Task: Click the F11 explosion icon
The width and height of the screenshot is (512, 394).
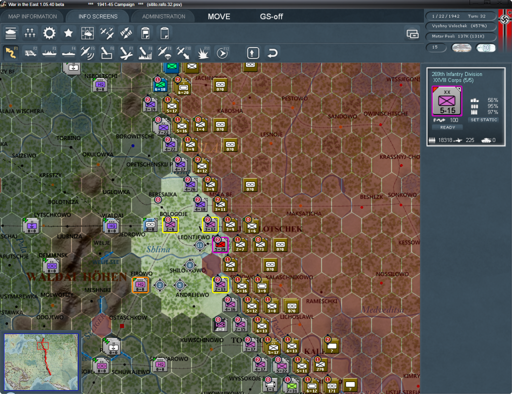Action: coord(203,52)
